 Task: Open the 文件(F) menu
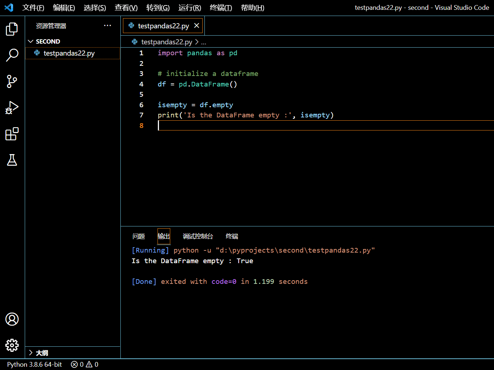pos(33,8)
